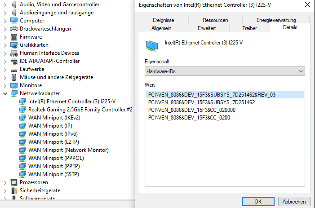Expand the Human Interface Devices node

click(x=5, y=53)
